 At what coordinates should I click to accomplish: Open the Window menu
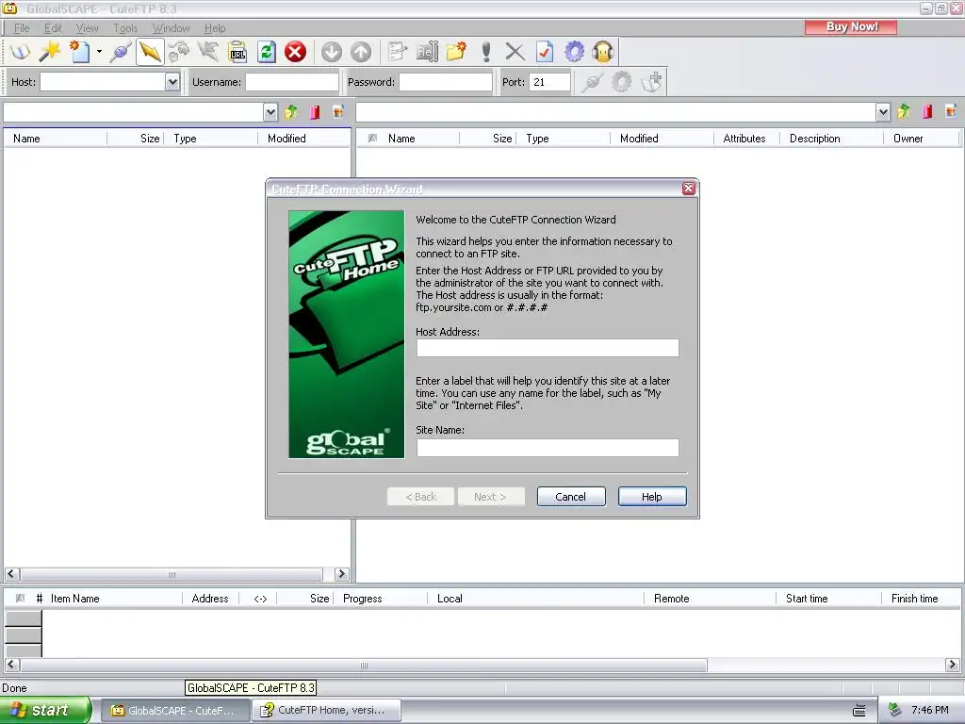pyautogui.click(x=172, y=28)
